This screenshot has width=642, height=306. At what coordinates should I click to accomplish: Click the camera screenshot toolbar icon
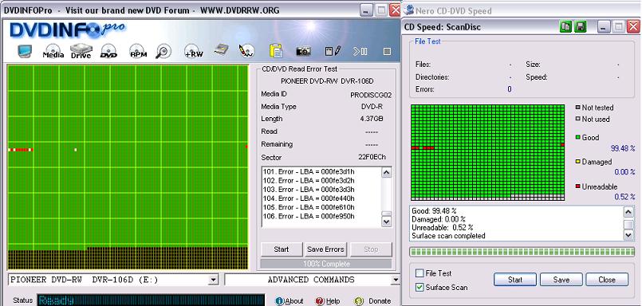click(303, 52)
